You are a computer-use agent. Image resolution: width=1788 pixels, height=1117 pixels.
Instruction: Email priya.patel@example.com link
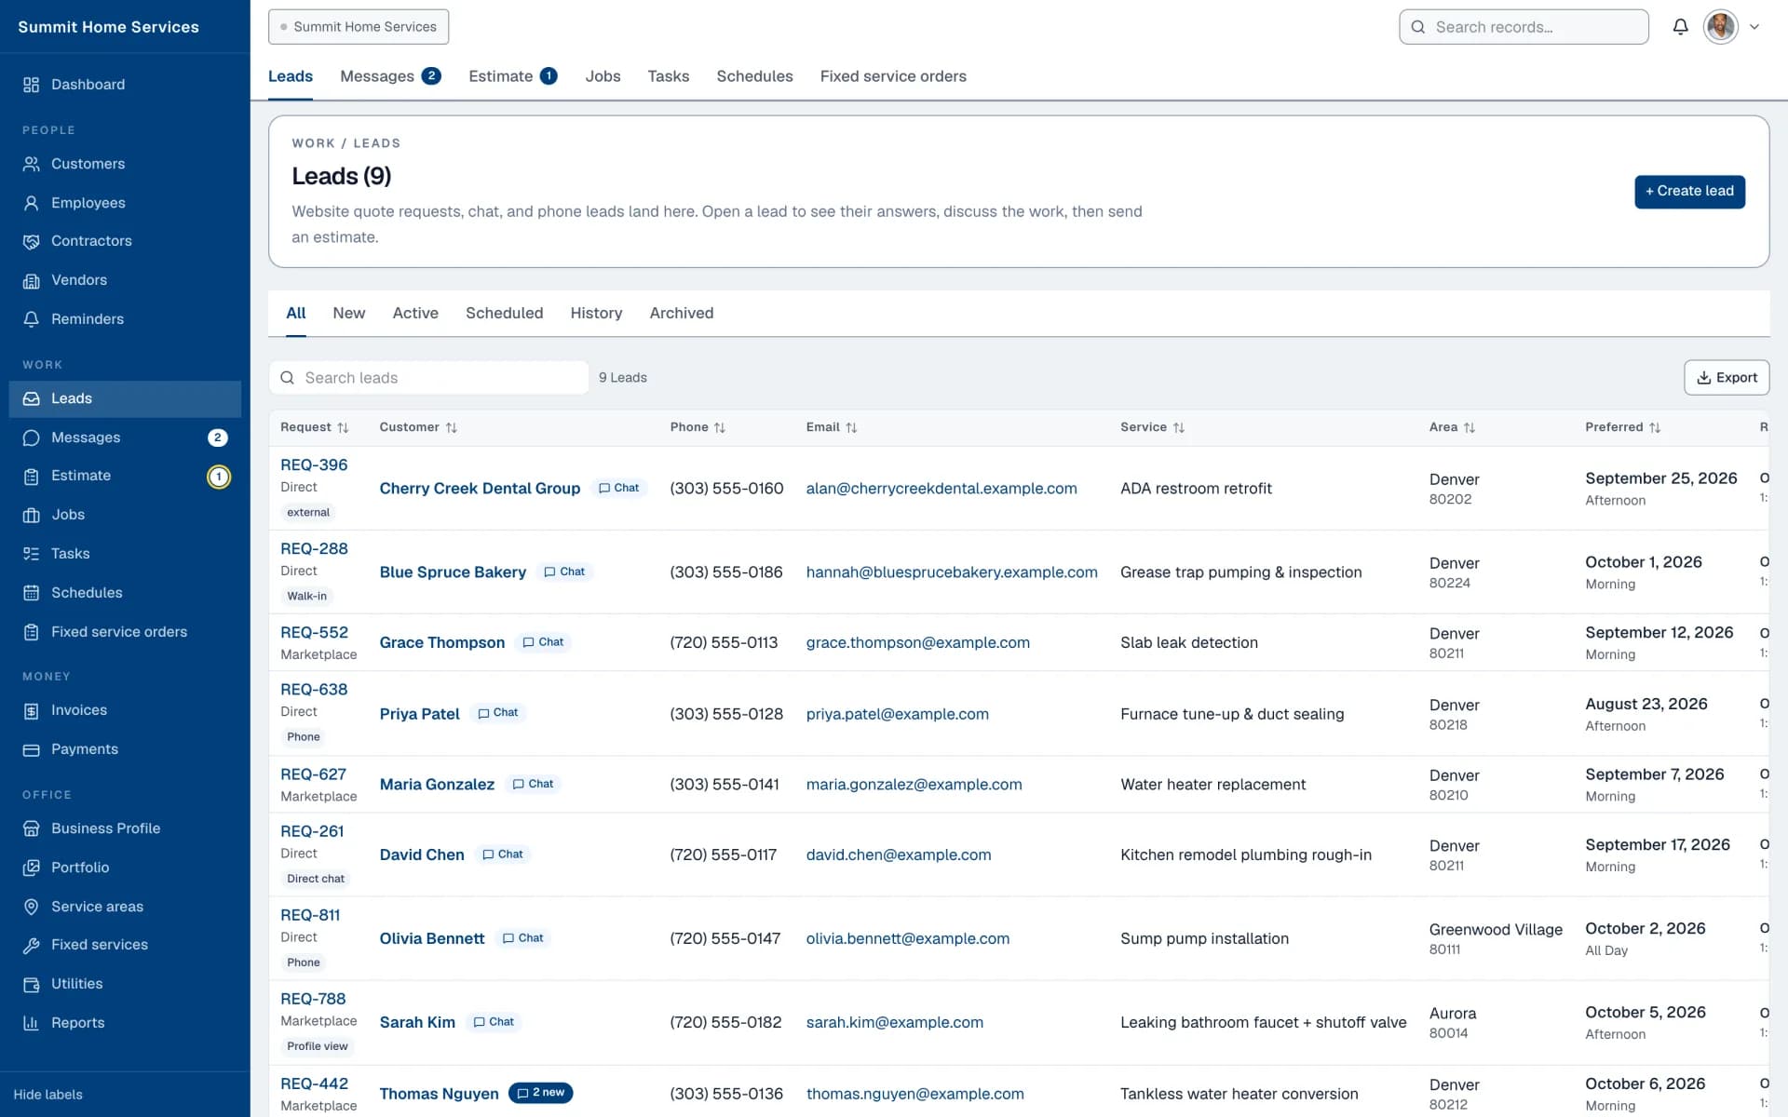point(897,714)
